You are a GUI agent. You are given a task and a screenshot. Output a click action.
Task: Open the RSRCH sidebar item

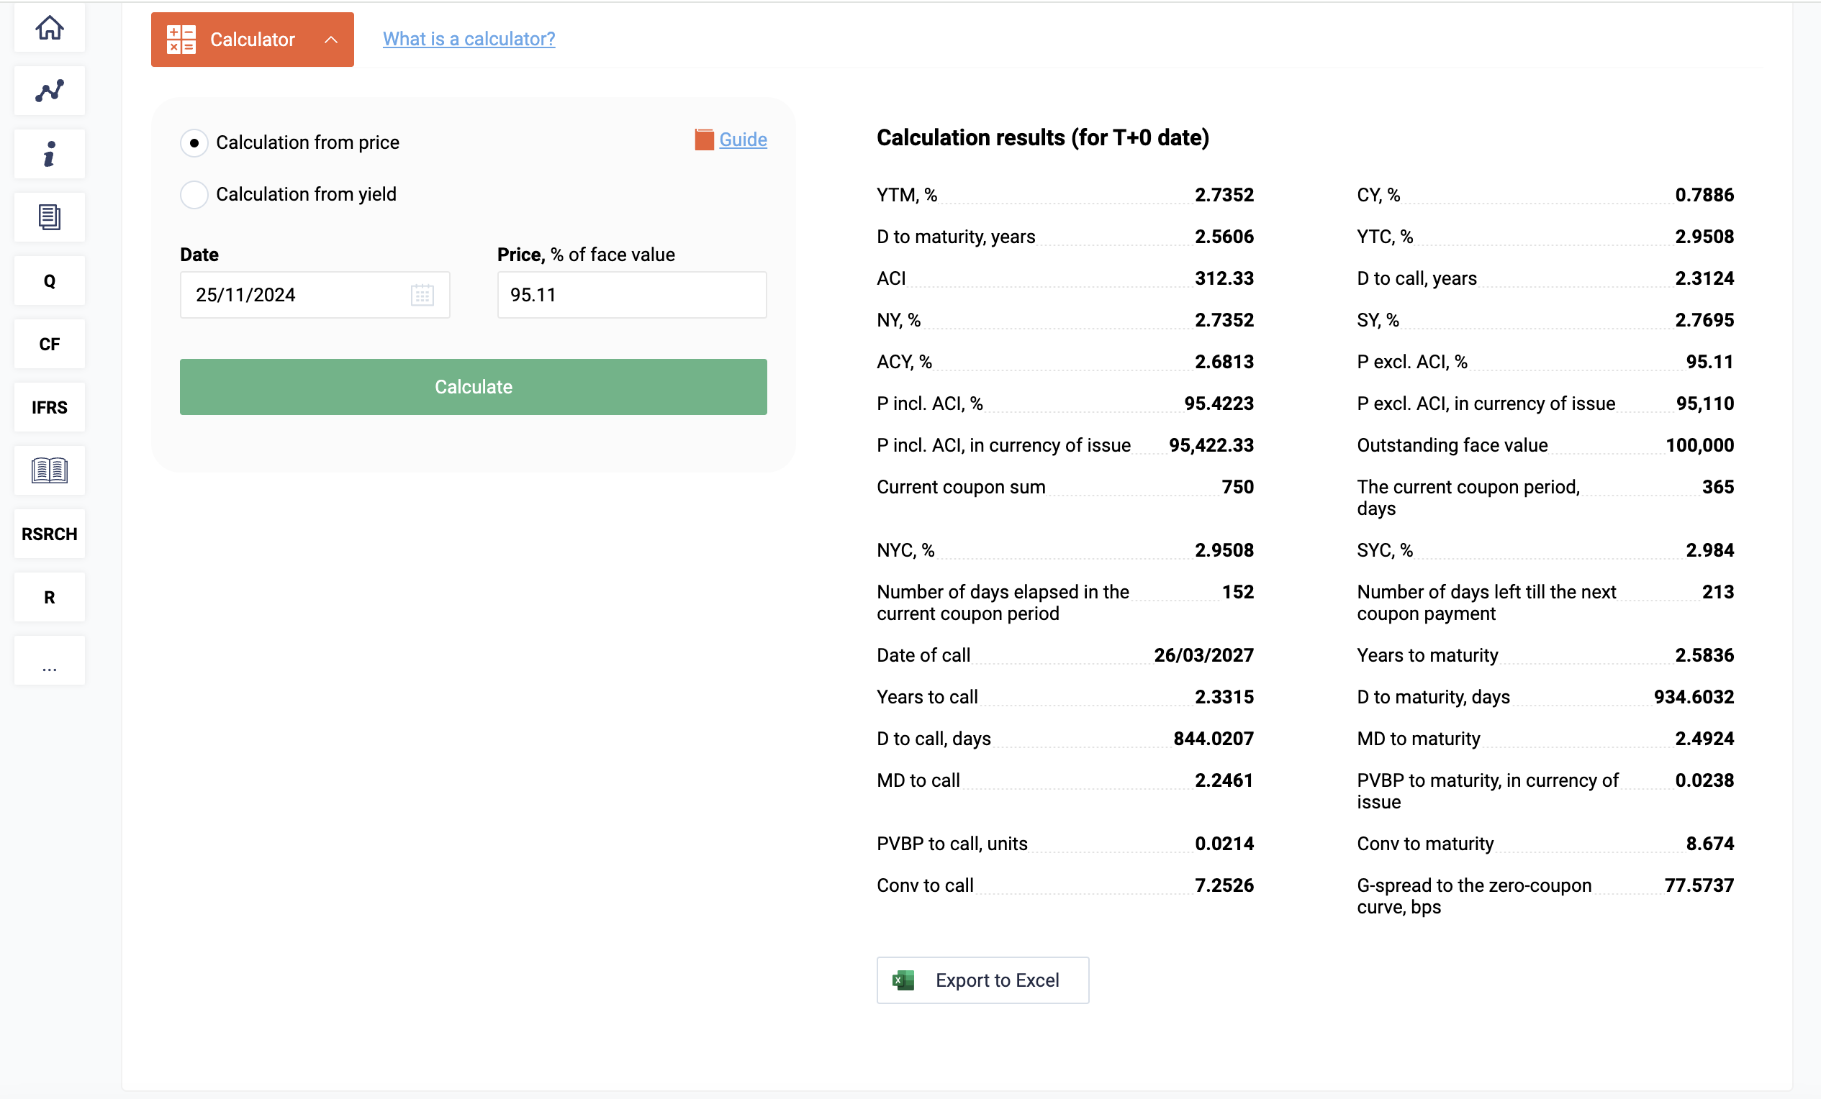(x=50, y=534)
